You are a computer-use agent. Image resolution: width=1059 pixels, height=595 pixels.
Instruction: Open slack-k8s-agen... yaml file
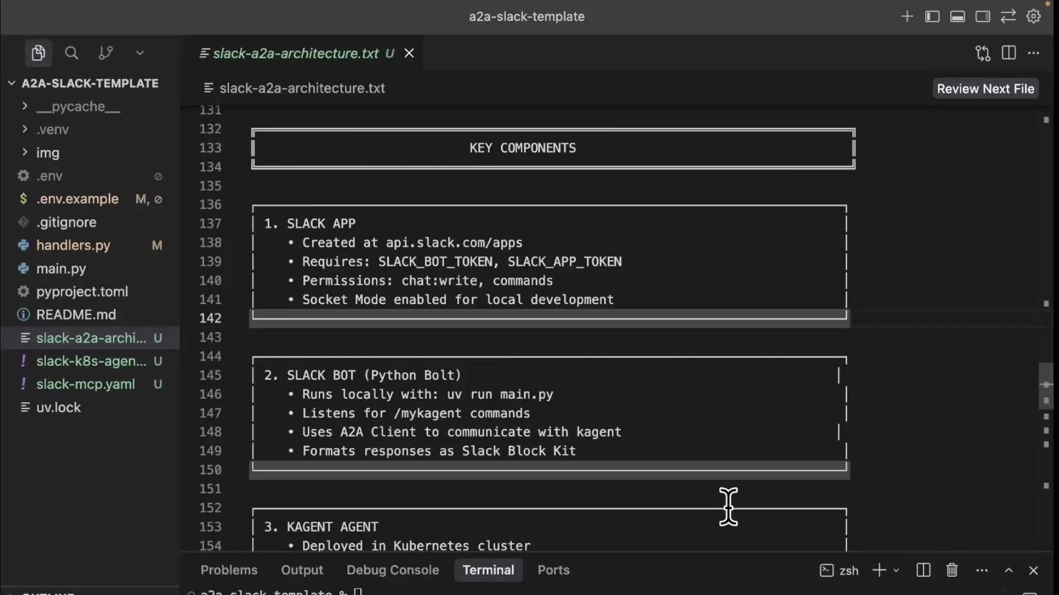(90, 361)
